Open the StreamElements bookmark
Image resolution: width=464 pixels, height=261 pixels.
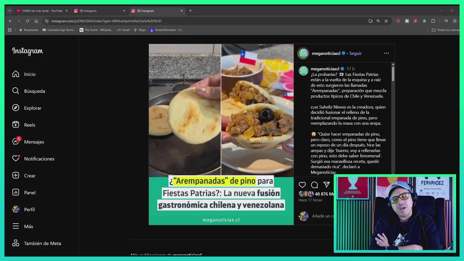(166, 30)
